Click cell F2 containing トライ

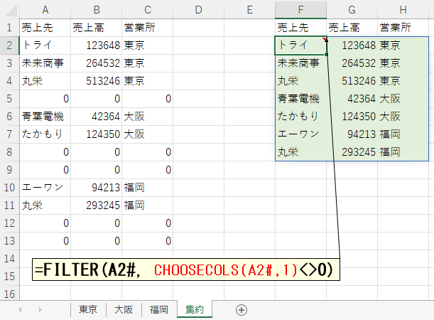pos(301,46)
